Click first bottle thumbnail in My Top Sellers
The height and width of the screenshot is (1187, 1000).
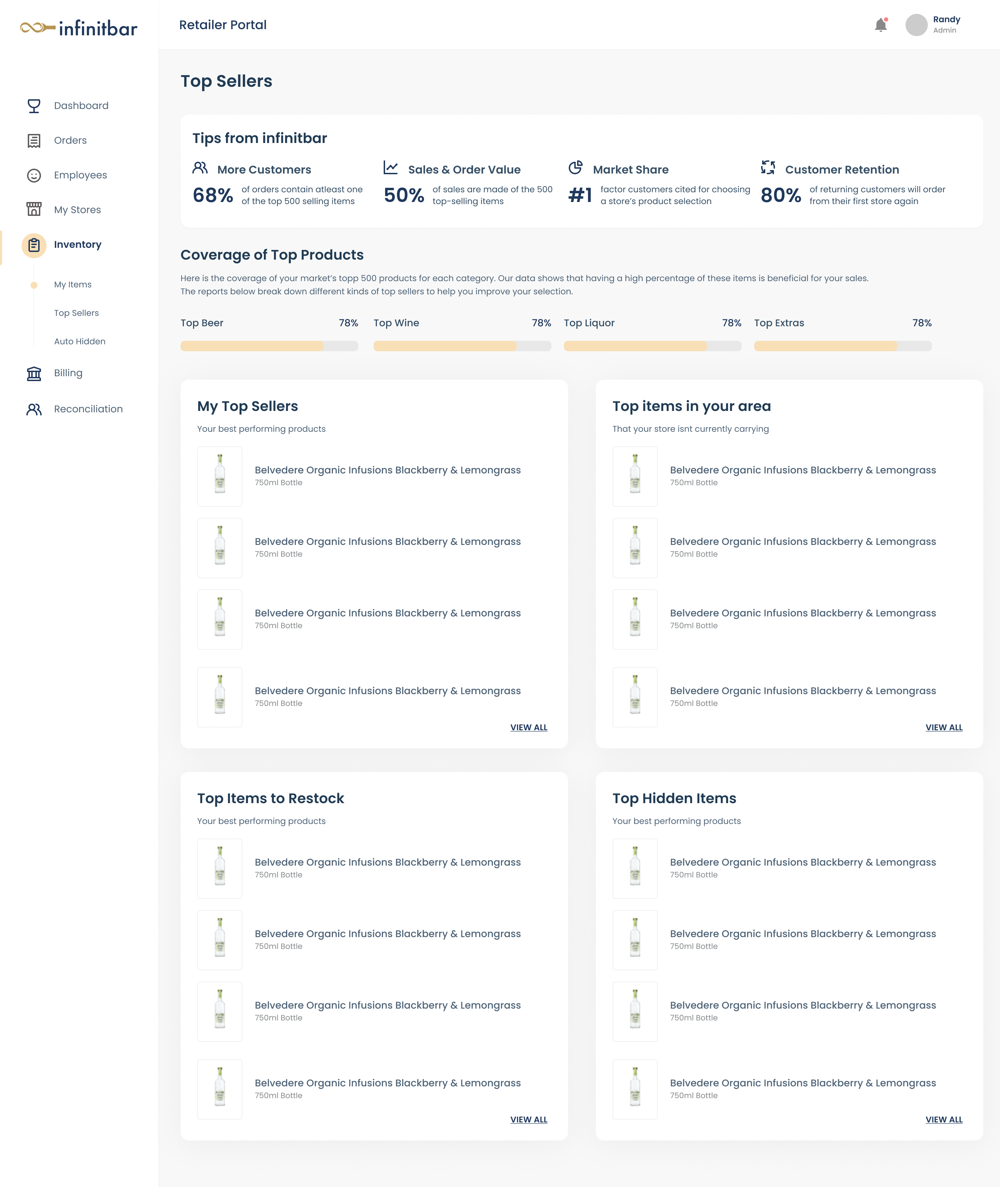220,476
